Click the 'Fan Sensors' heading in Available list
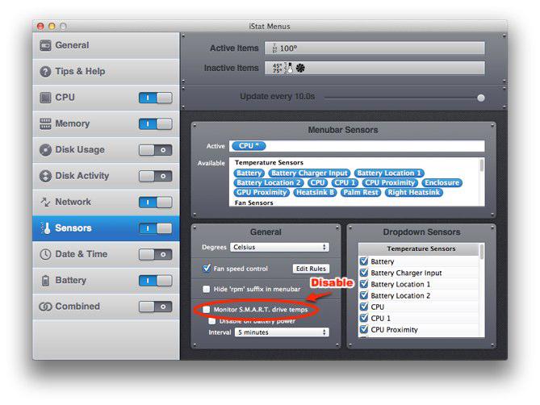Viewport: 540px width, 405px height. tap(253, 202)
